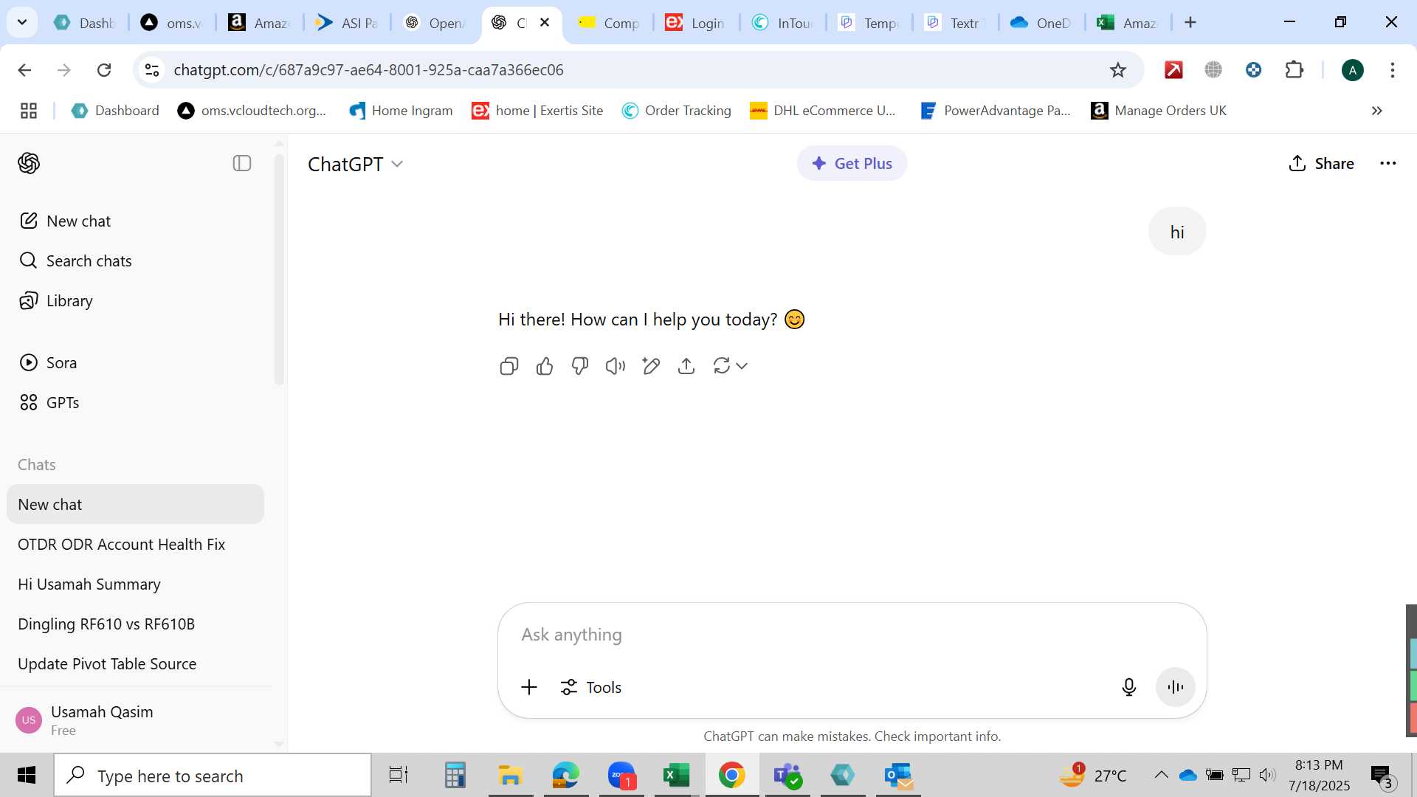Screen dimensions: 1417x797
Task: Click the address bar URL
Action: click(368, 70)
